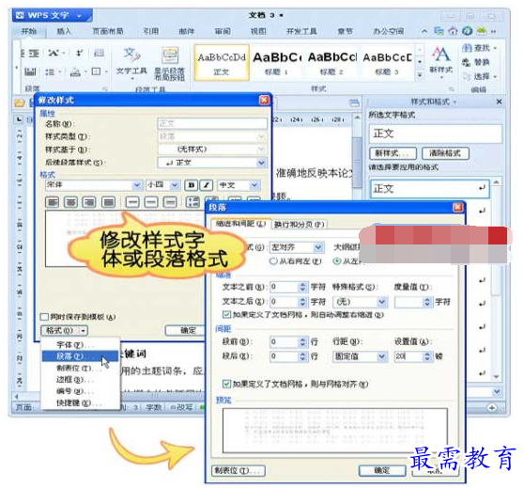Click 确定 in Modify Style dialog
524x488 pixels.
[185, 331]
